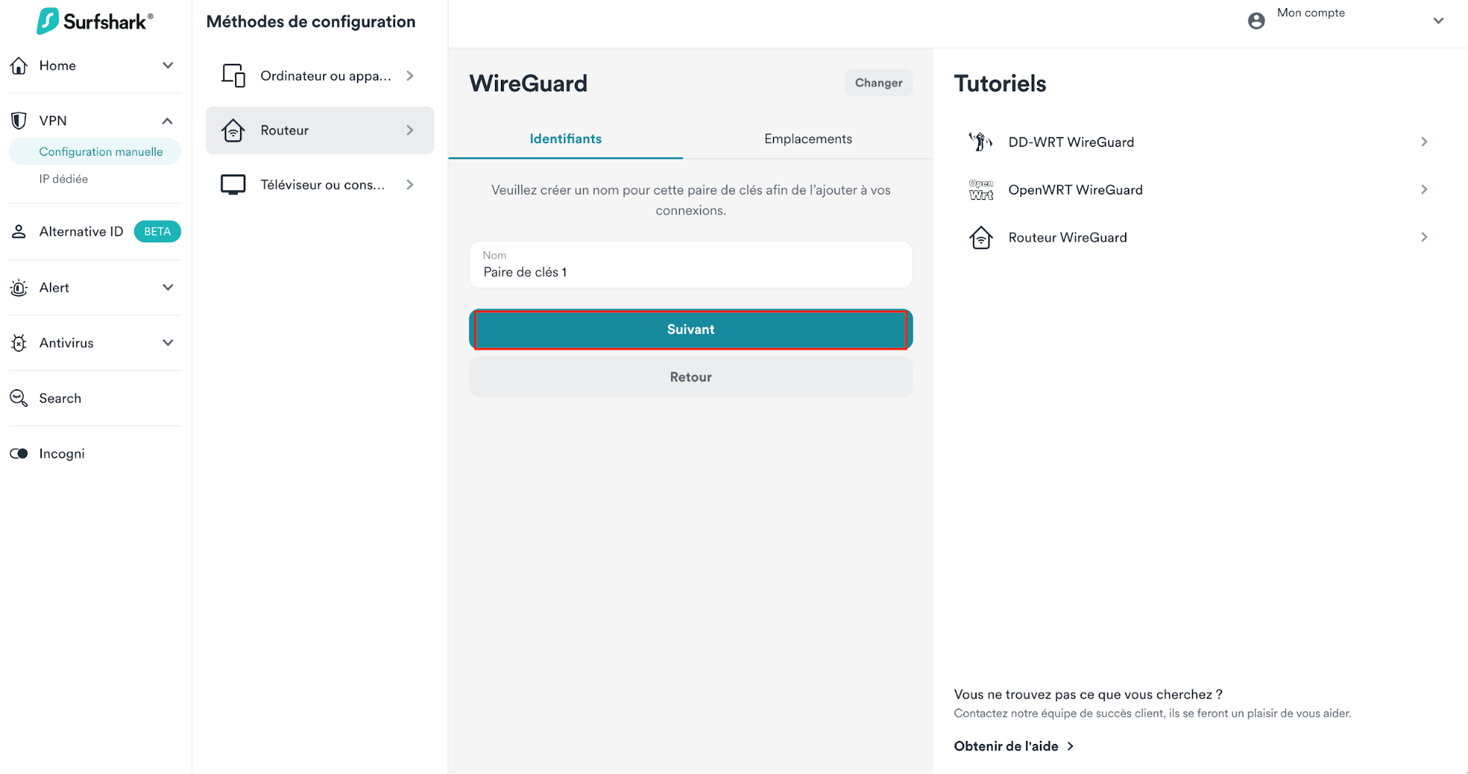This screenshot has height=774, width=1468.
Task: Expand the Home menu chevron
Action: (168, 65)
